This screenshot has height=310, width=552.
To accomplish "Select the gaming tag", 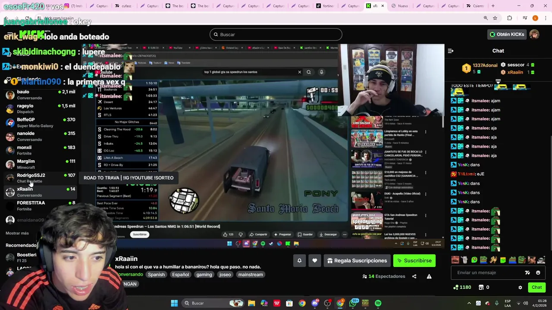I will [x=204, y=275].
